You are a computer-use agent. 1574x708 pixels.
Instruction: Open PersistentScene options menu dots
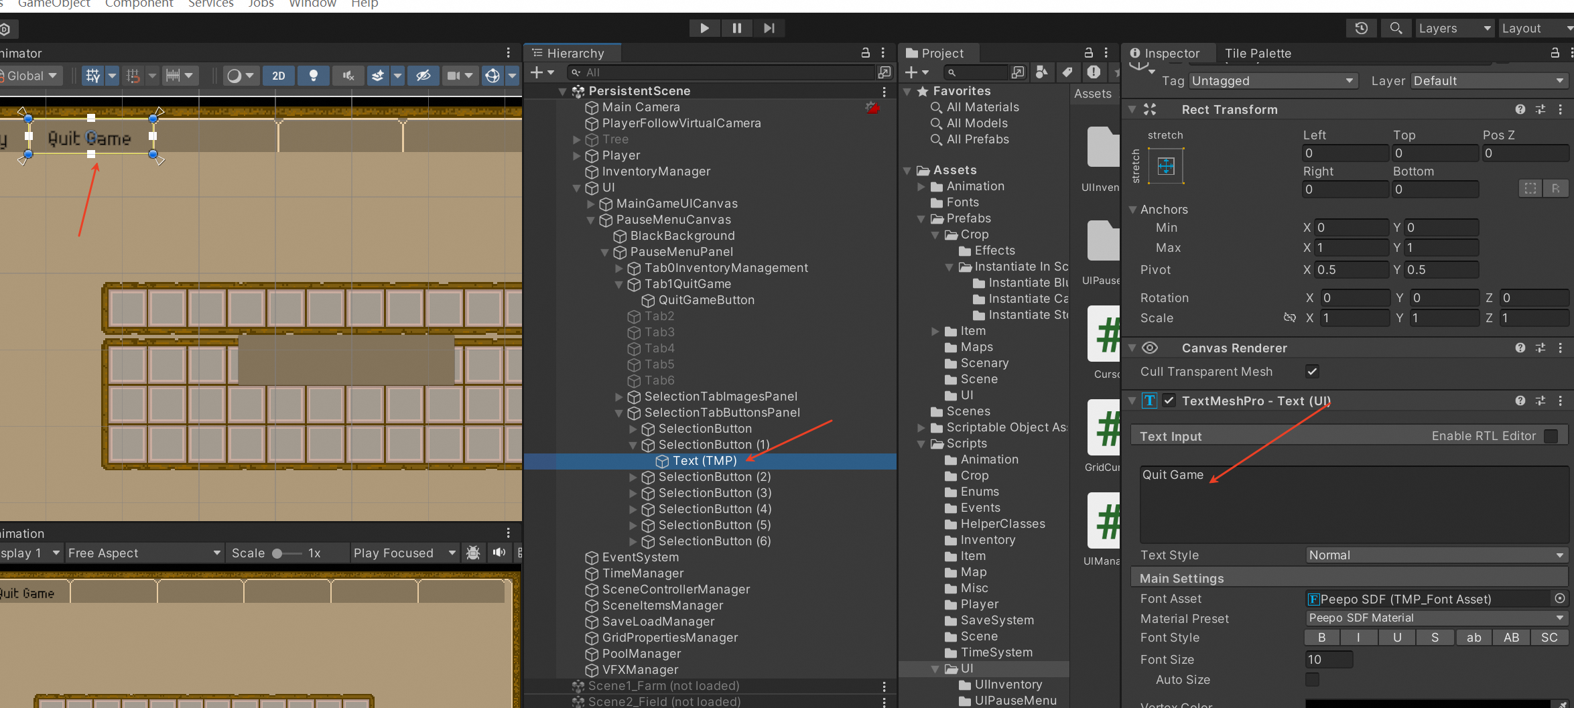[884, 91]
